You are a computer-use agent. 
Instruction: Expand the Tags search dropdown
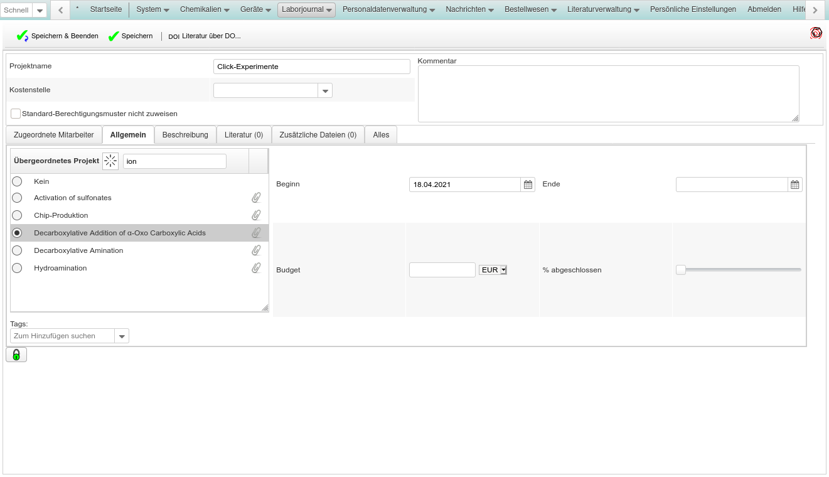coord(122,336)
